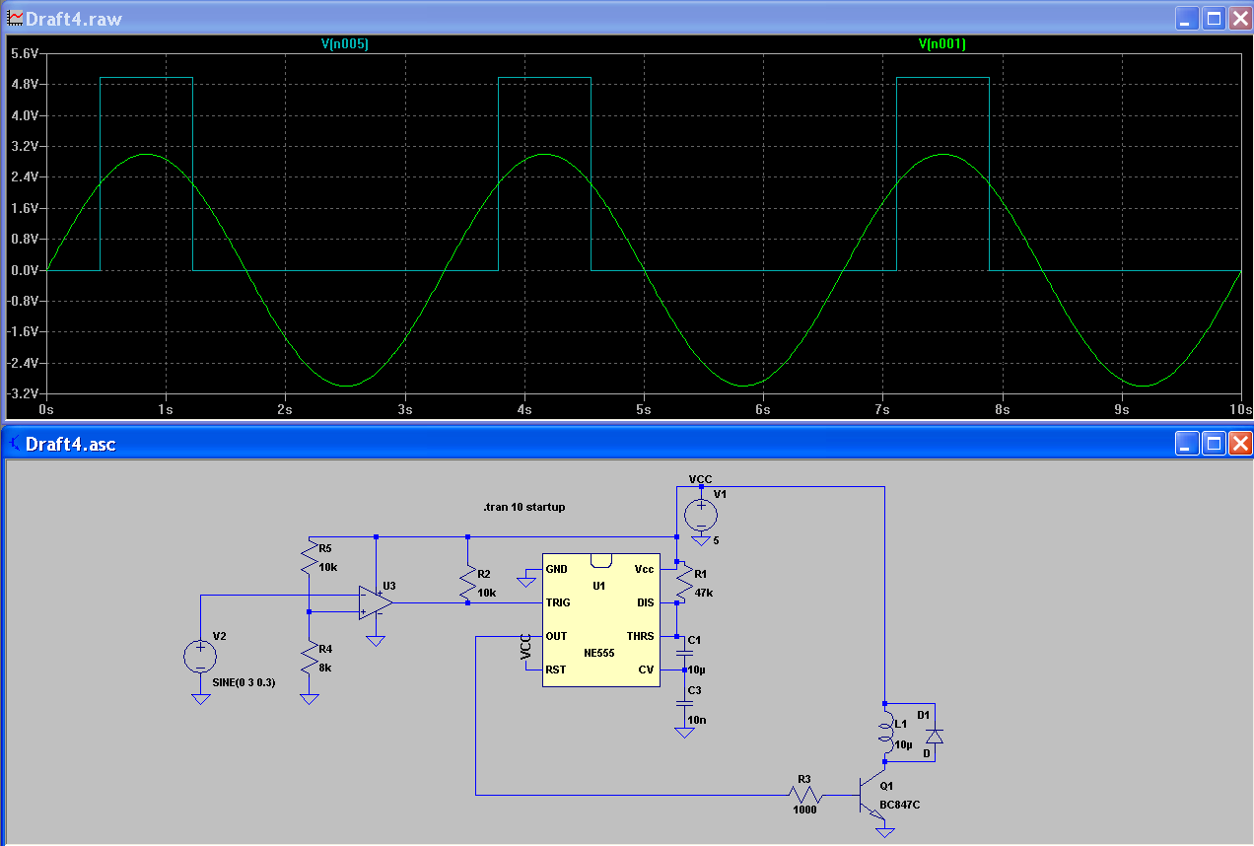The image size is (1254, 846).
Task: Click the V(n001) trace label
Action: (941, 43)
